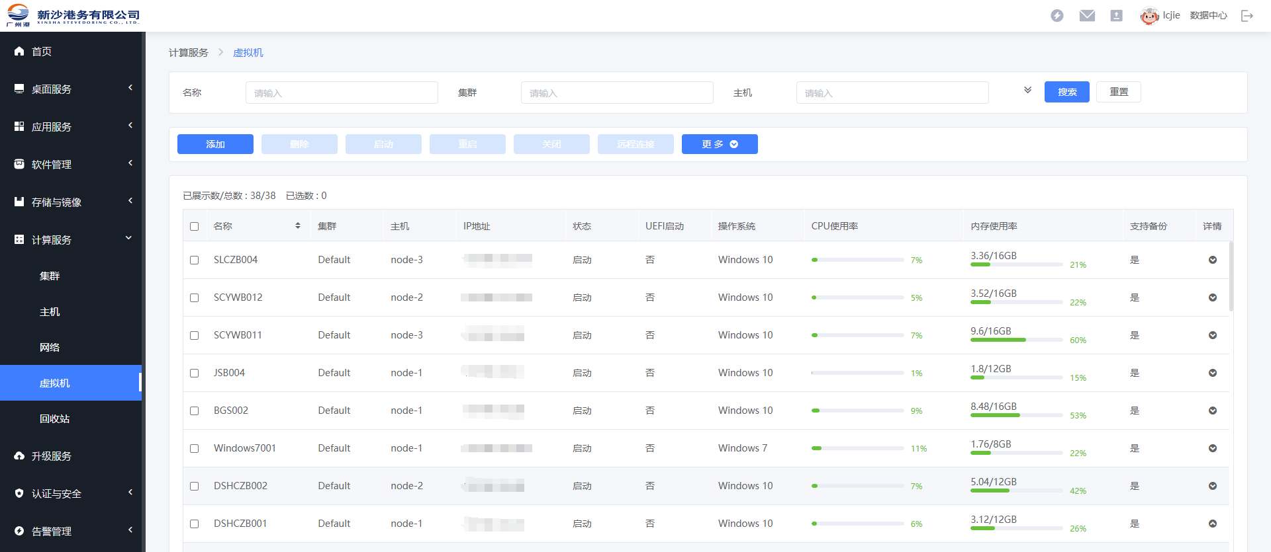Collapse details icon for DSHCZB001 row
Viewport: 1271px width, 552px height.
click(x=1213, y=524)
